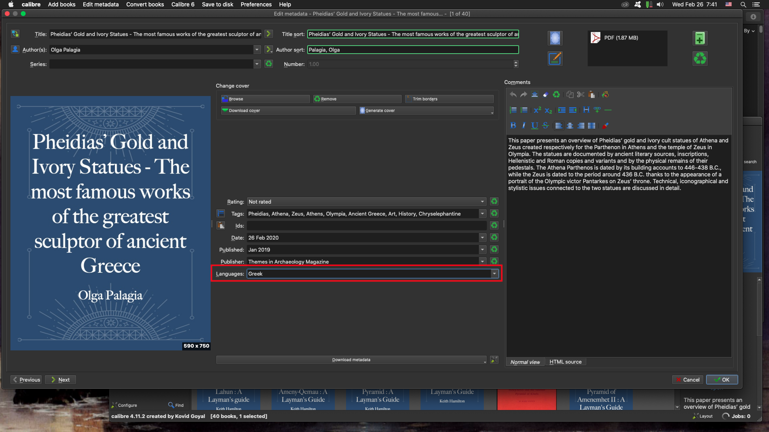Click the add format green book icon
769x432 pixels.
click(x=700, y=38)
